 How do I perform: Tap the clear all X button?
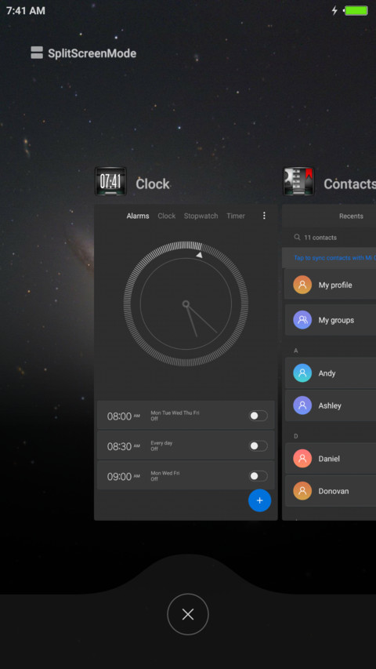click(x=188, y=614)
